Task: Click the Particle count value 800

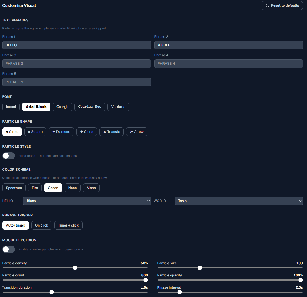Action: pyautogui.click(x=145, y=275)
